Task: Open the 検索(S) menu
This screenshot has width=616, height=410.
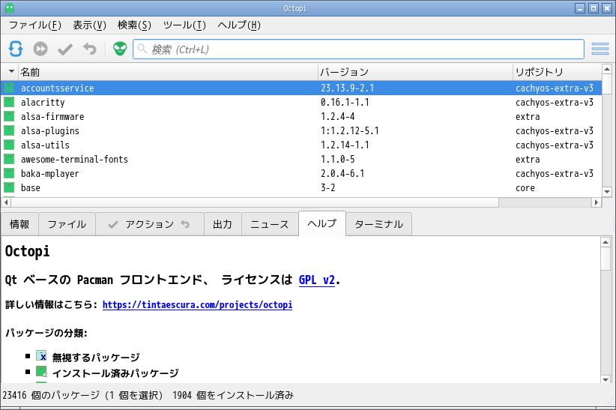Action: click(134, 25)
